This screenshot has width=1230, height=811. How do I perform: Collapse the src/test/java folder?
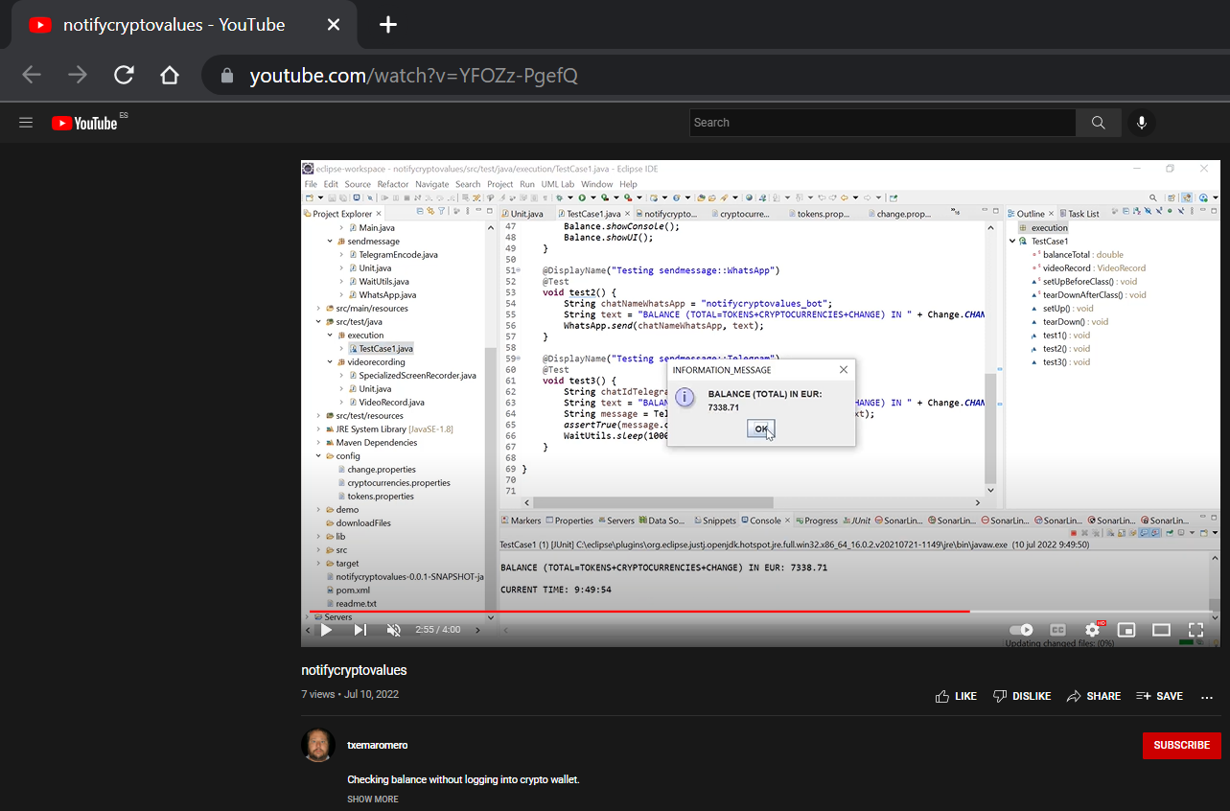coord(319,322)
